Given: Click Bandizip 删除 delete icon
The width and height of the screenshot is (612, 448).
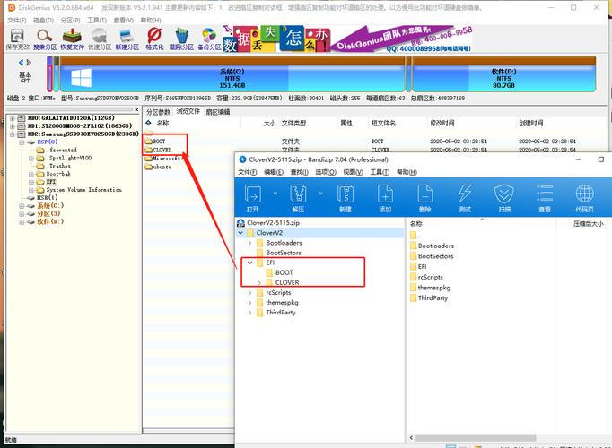Looking at the screenshot, I should click(x=425, y=197).
